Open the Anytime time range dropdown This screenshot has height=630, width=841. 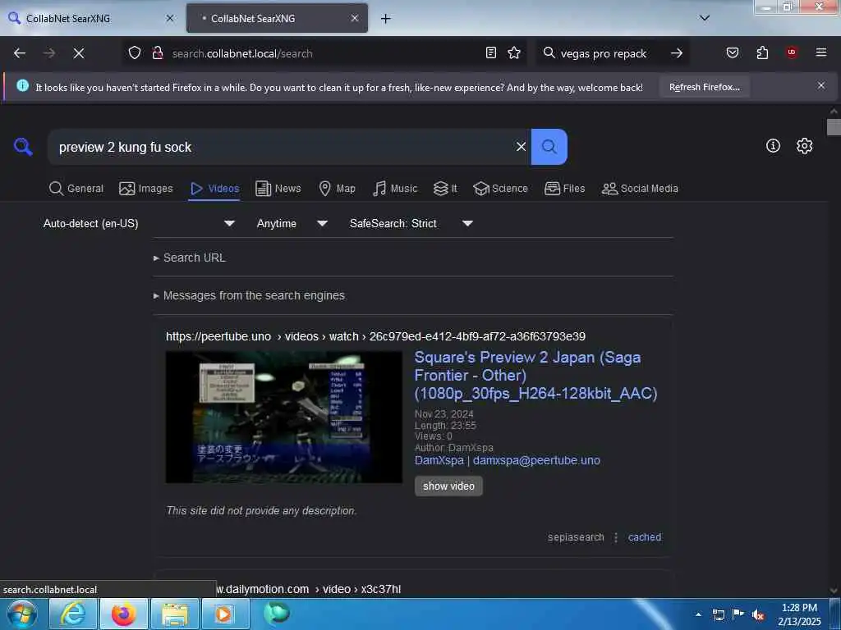click(292, 223)
